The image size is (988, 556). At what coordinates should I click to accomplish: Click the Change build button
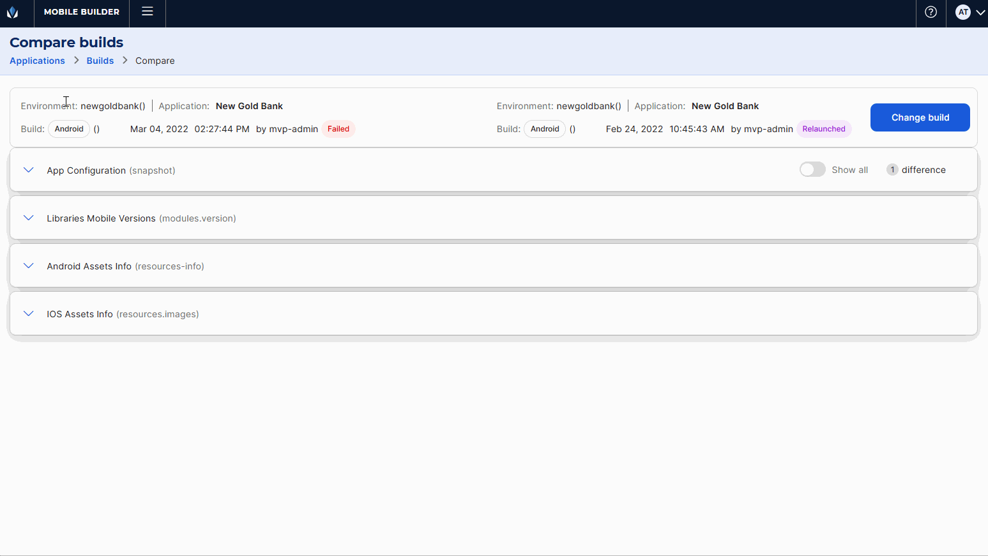(x=920, y=117)
